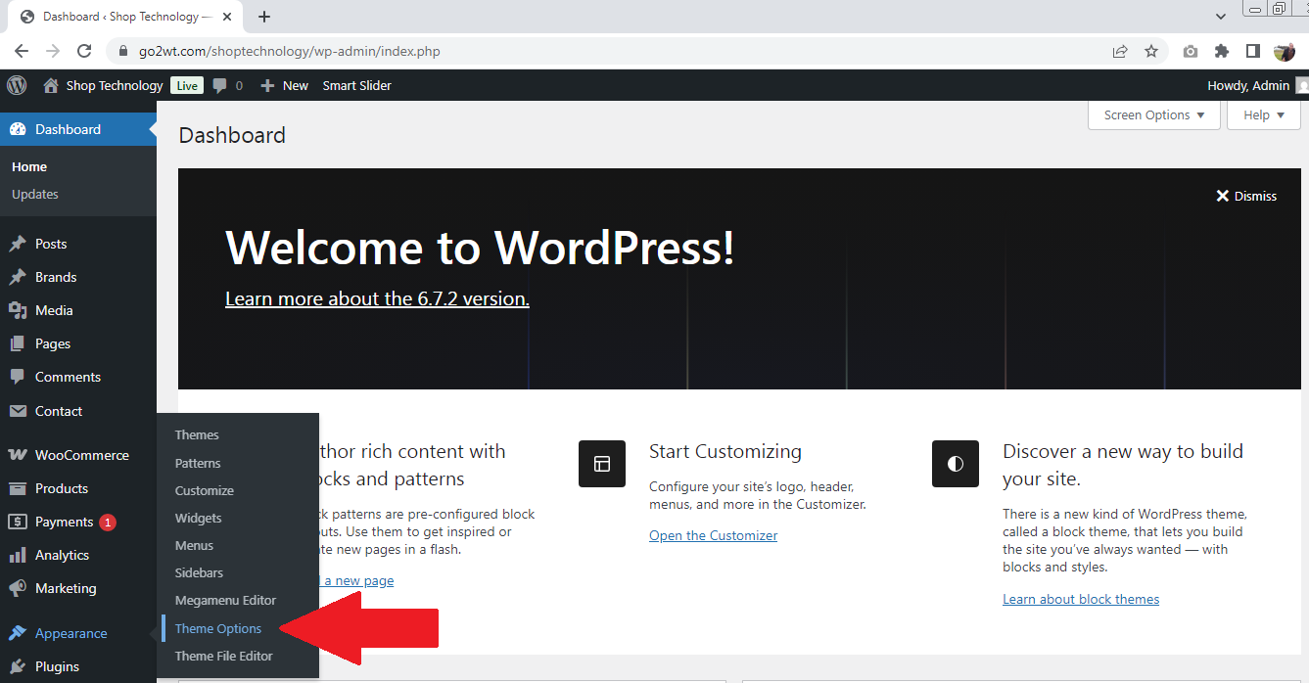The image size is (1309, 683).
Task: Open Theme File Editor submenu item
Action: point(224,656)
